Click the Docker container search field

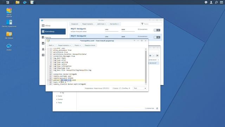[x=151, y=24]
